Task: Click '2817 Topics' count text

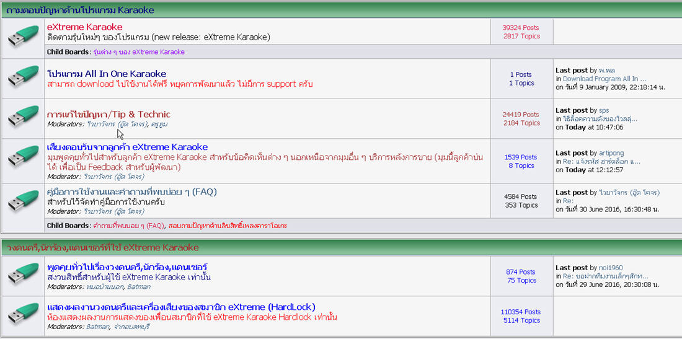Action: (521, 36)
